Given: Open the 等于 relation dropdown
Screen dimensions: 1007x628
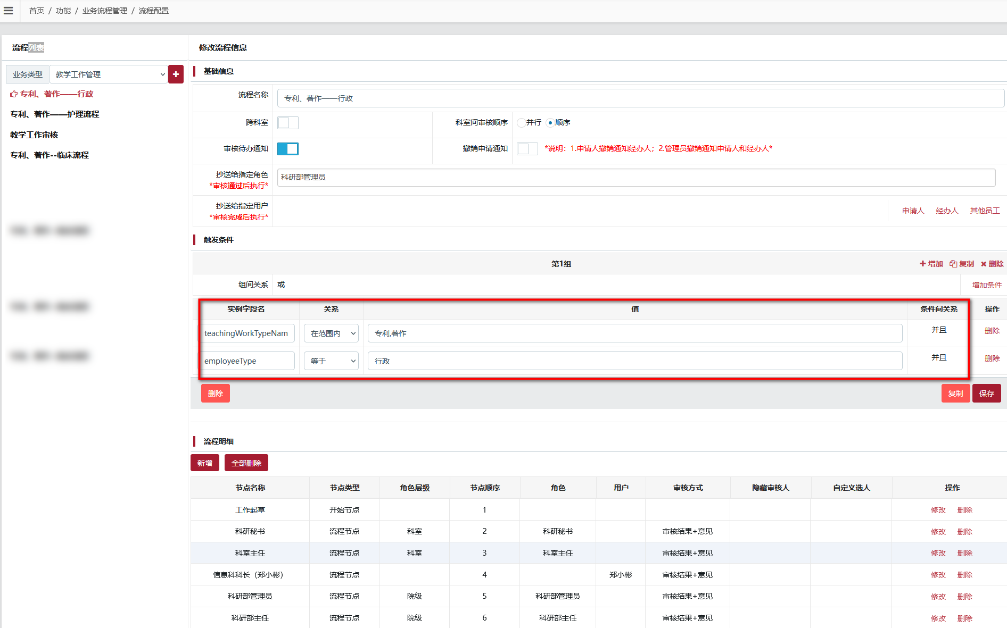Looking at the screenshot, I should [331, 361].
